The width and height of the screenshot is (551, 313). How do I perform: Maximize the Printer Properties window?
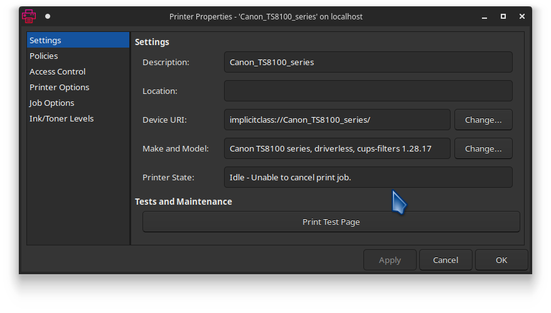pos(503,16)
